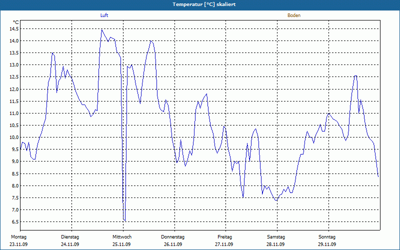
Task: Click the 9,0 y-axis value
Action: [15, 161]
